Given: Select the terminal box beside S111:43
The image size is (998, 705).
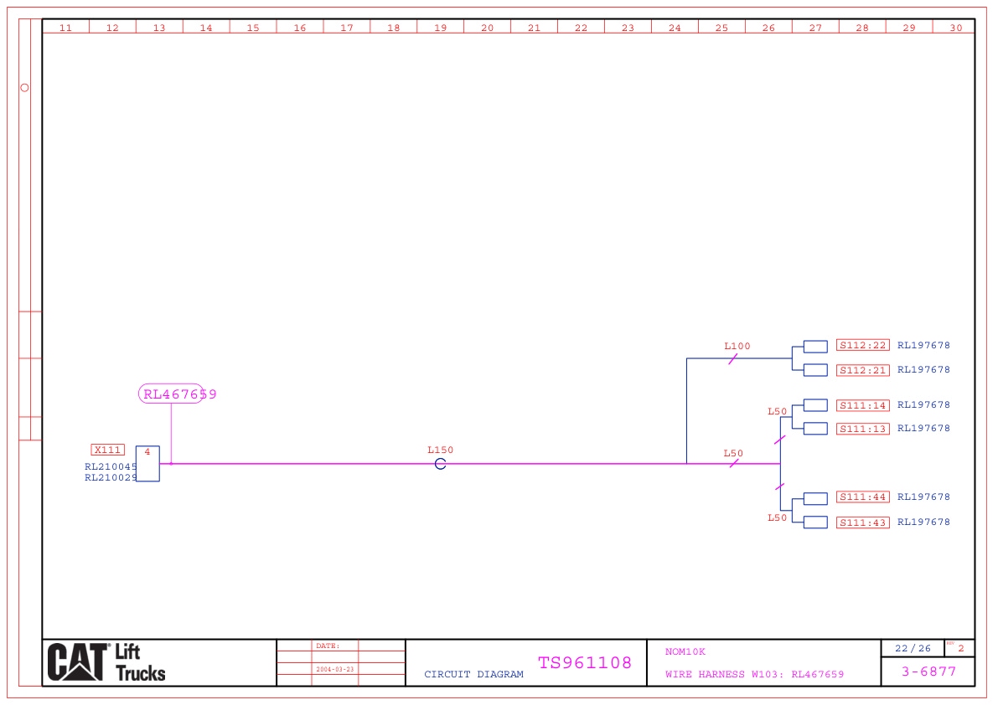Looking at the screenshot, I should pos(815,522).
